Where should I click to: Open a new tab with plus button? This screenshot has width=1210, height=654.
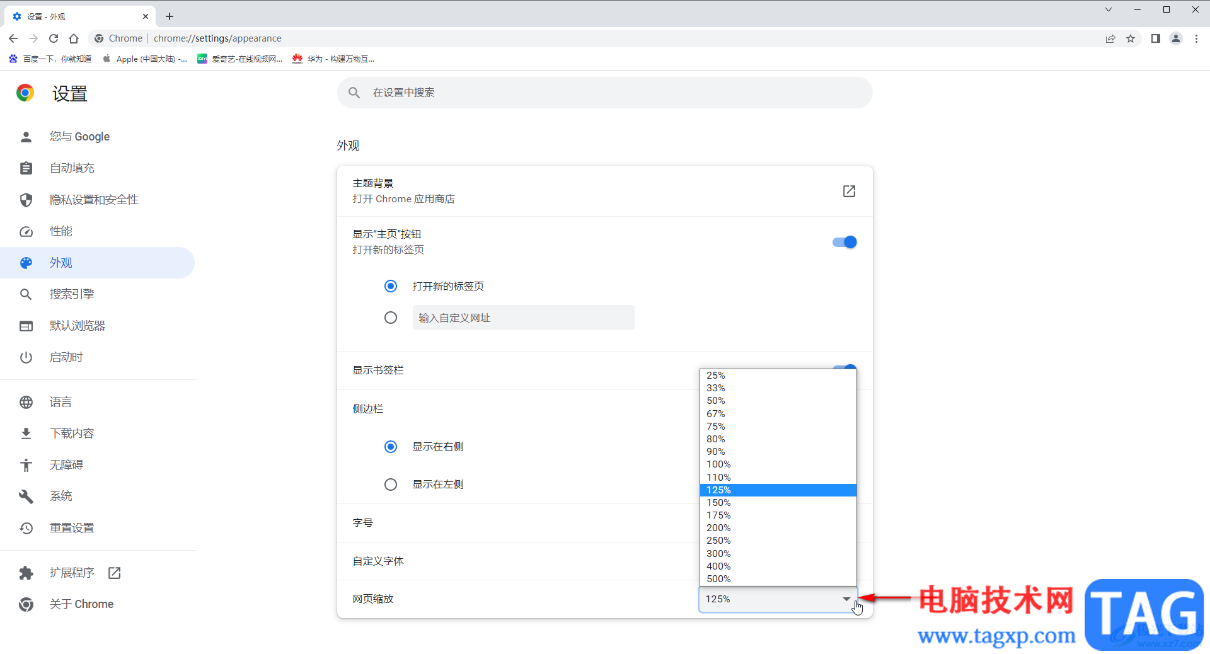170,16
